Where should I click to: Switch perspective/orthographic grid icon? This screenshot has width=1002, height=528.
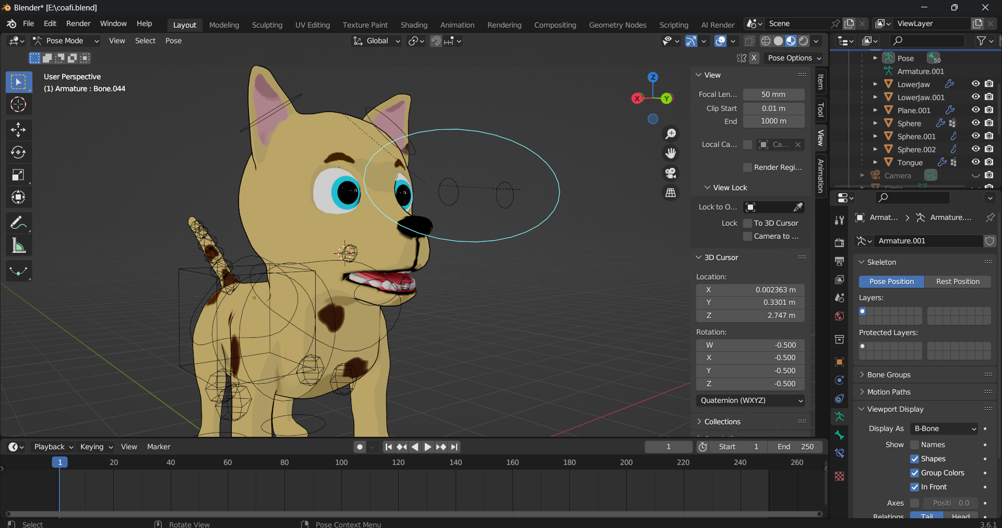coord(671,192)
